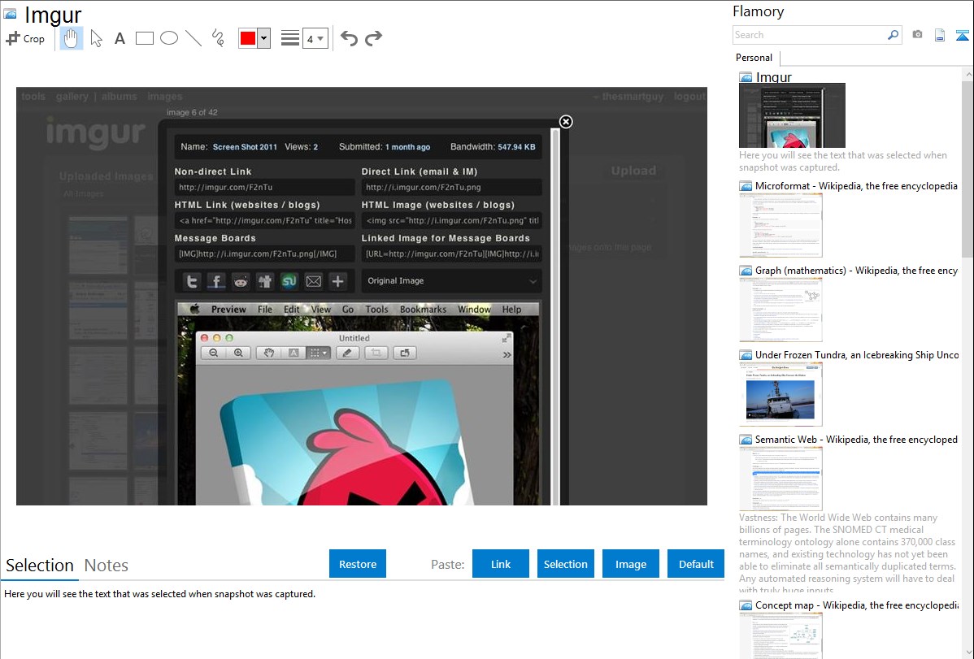Click the email envelope share icon
The width and height of the screenshot is (974, 659).
[x=314, y=281]
